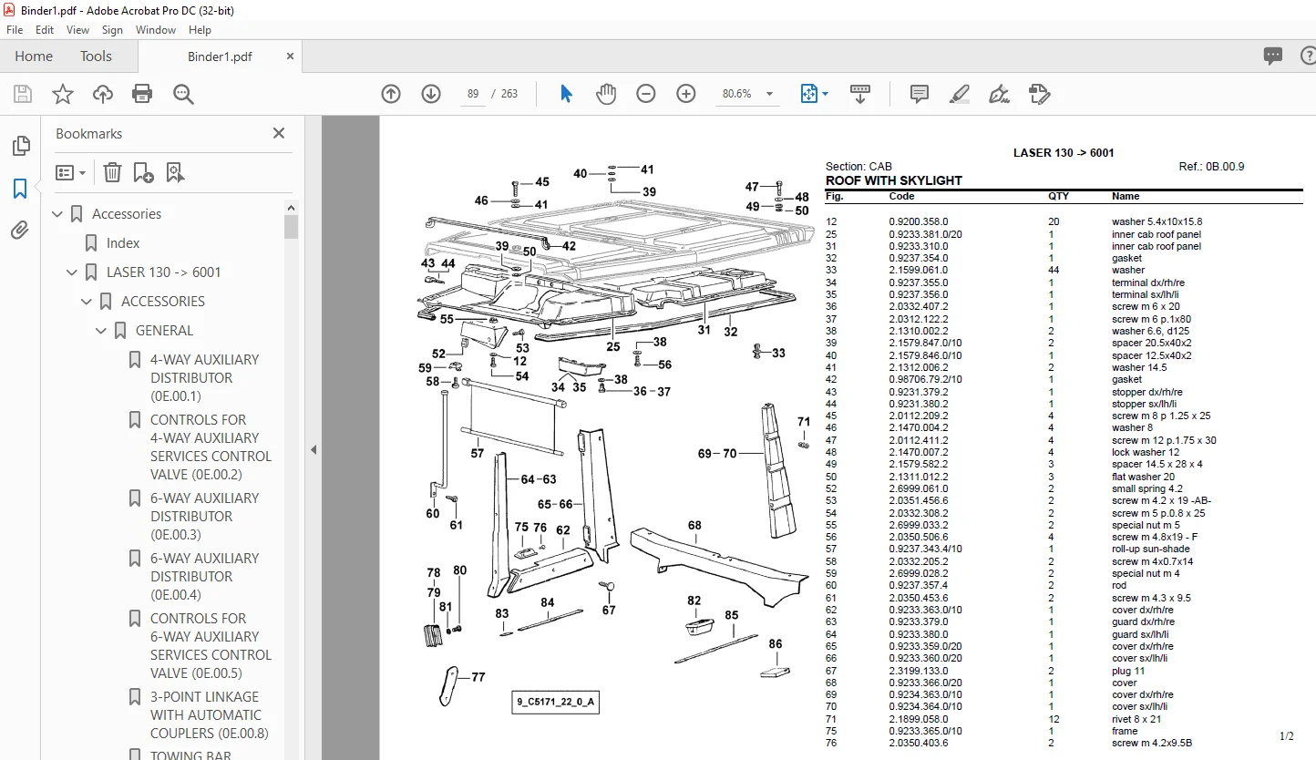Open the fit page options icon
The height and width of the screenshot is (760, 1316).
pyautogui.click(x=813, y=94)
